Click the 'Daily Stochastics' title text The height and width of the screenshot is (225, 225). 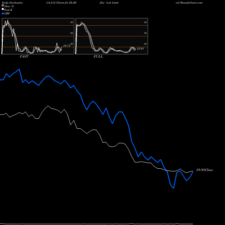tap(12, 3)
